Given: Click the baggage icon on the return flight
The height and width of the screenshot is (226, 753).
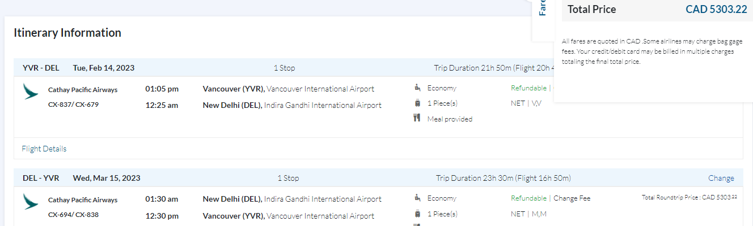Looking at the screenshot, I should tap(417, 214).
